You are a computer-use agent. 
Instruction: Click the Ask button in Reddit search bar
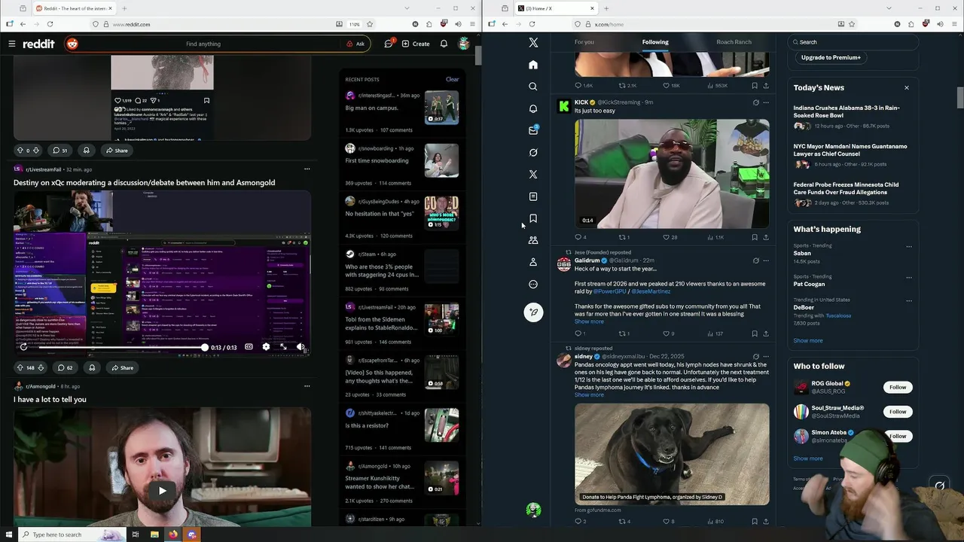355,44
